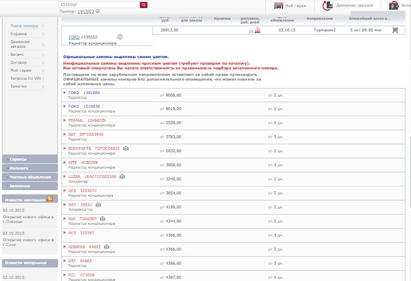Sort by the Наличие column header

[222, 18]
